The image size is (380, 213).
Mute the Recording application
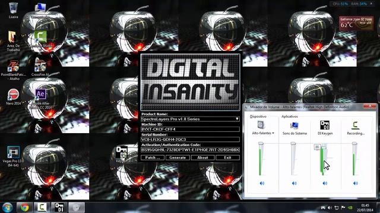(x=355, y=183)
